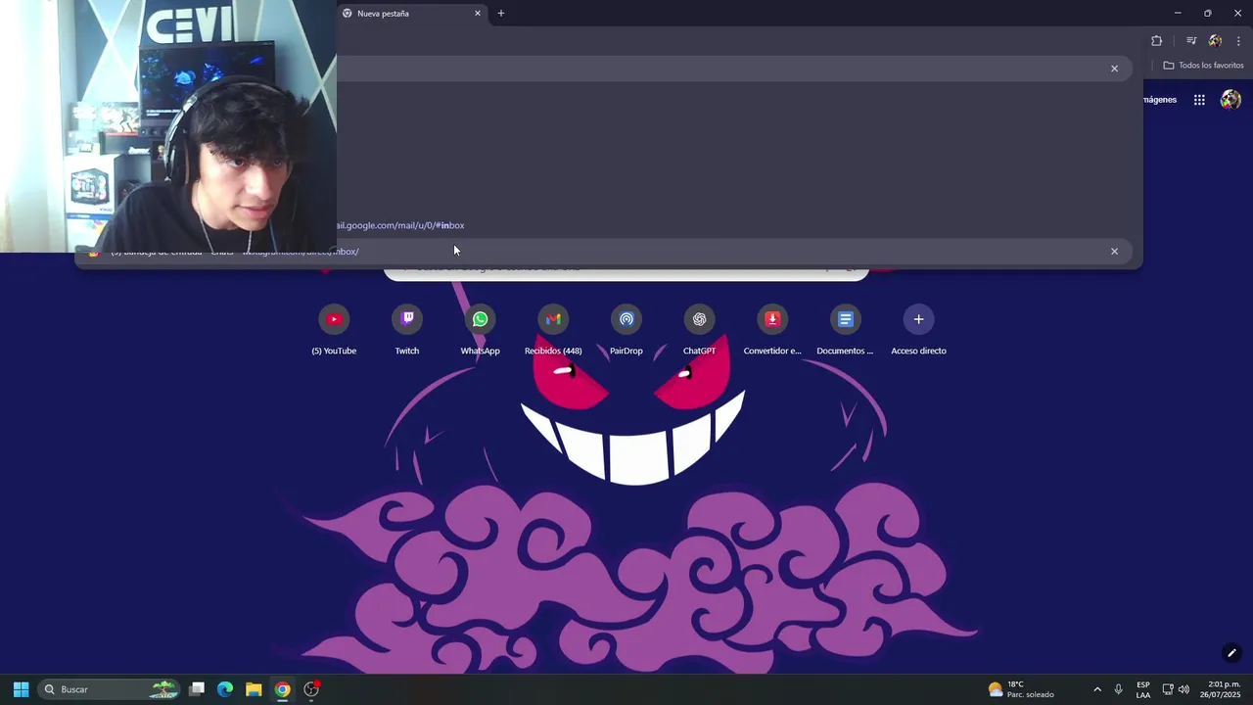1253x705 pixels.
Task: Click the Buscar taskbar search box
Action: [x=110, y=689]
